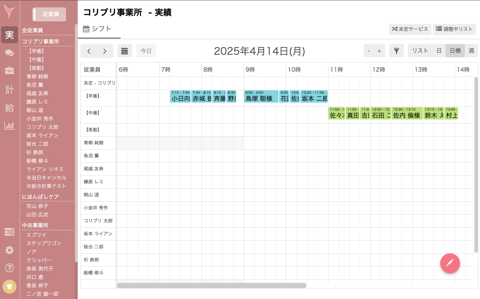Switch to the 日 day view
This screenshot has width=480, height=299.
439,51
